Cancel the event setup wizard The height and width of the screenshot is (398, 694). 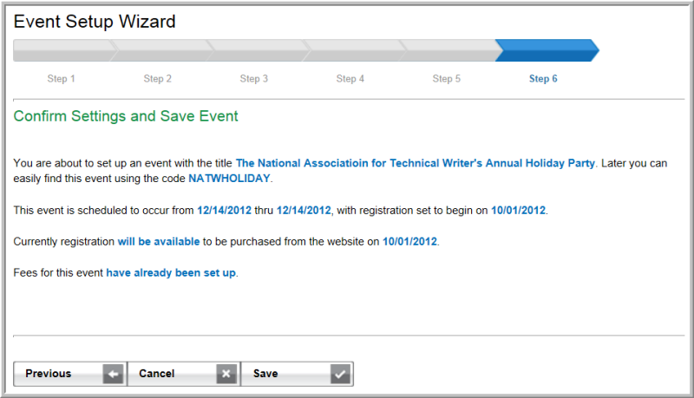[x=184, y=374]
